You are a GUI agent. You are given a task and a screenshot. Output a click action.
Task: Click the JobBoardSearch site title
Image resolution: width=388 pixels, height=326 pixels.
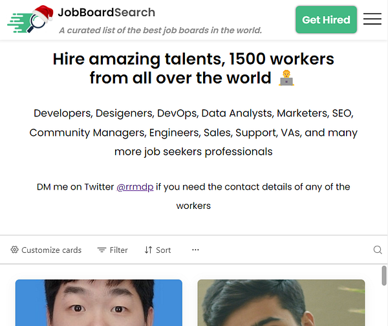(107, 12)
